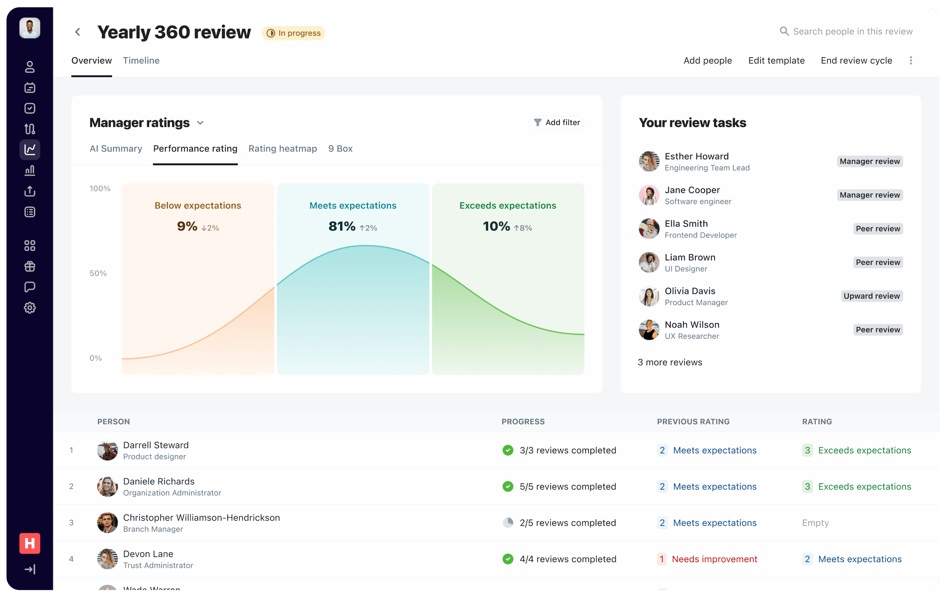Navigate back using the left arrow chevron
The height and width of the screenshot is (596, 946).
77,32
